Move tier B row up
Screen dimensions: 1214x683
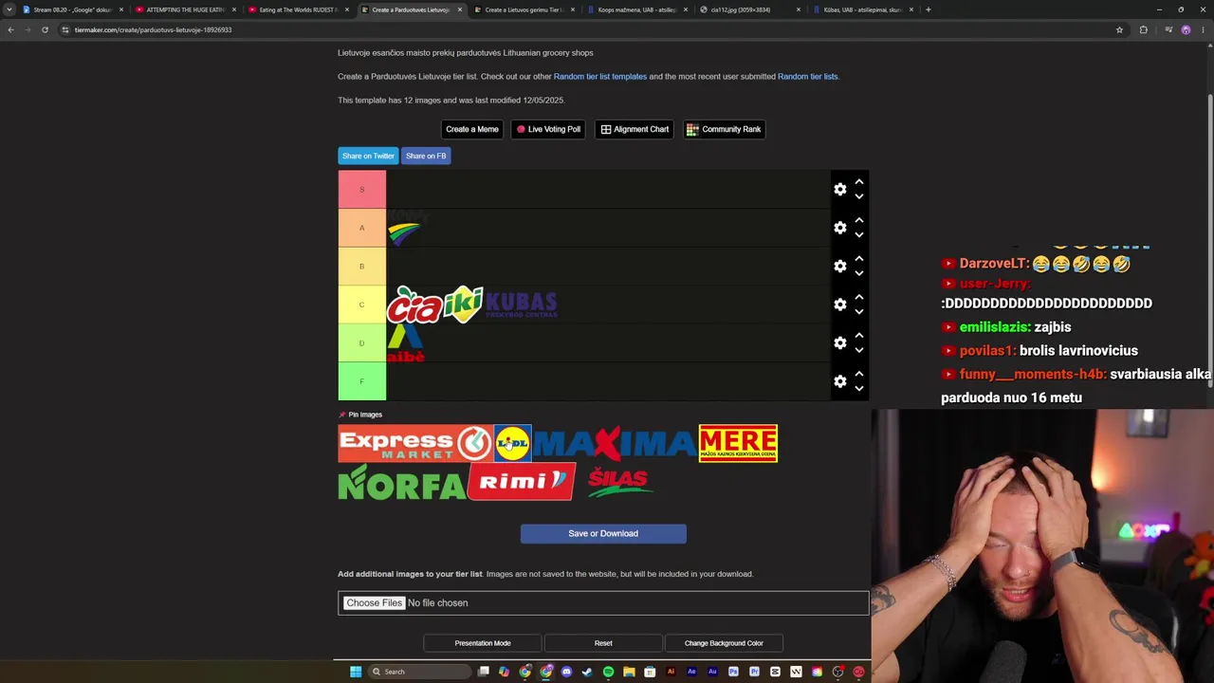859,259
